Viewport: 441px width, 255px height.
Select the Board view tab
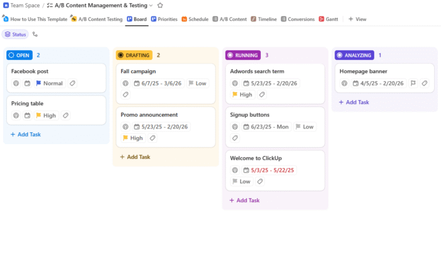137,19
